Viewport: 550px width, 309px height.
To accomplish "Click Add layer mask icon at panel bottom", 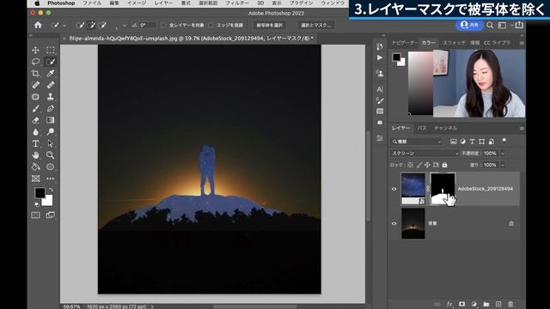I will pos(461,304).
